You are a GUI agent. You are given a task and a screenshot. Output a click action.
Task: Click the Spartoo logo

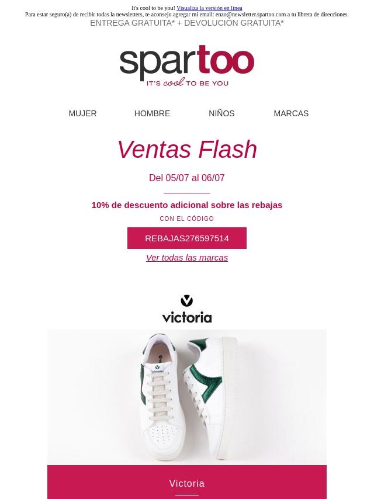click(187, 66)
